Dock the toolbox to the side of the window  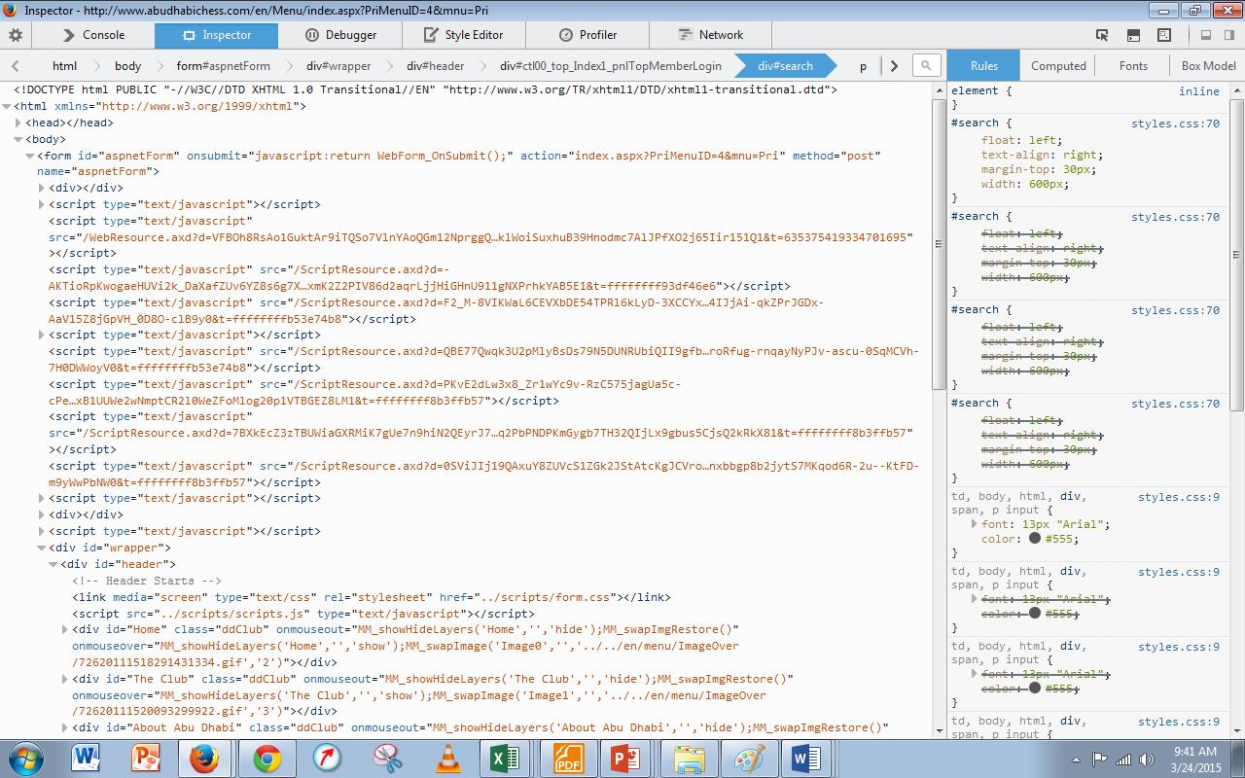[x=1228, y=35]
